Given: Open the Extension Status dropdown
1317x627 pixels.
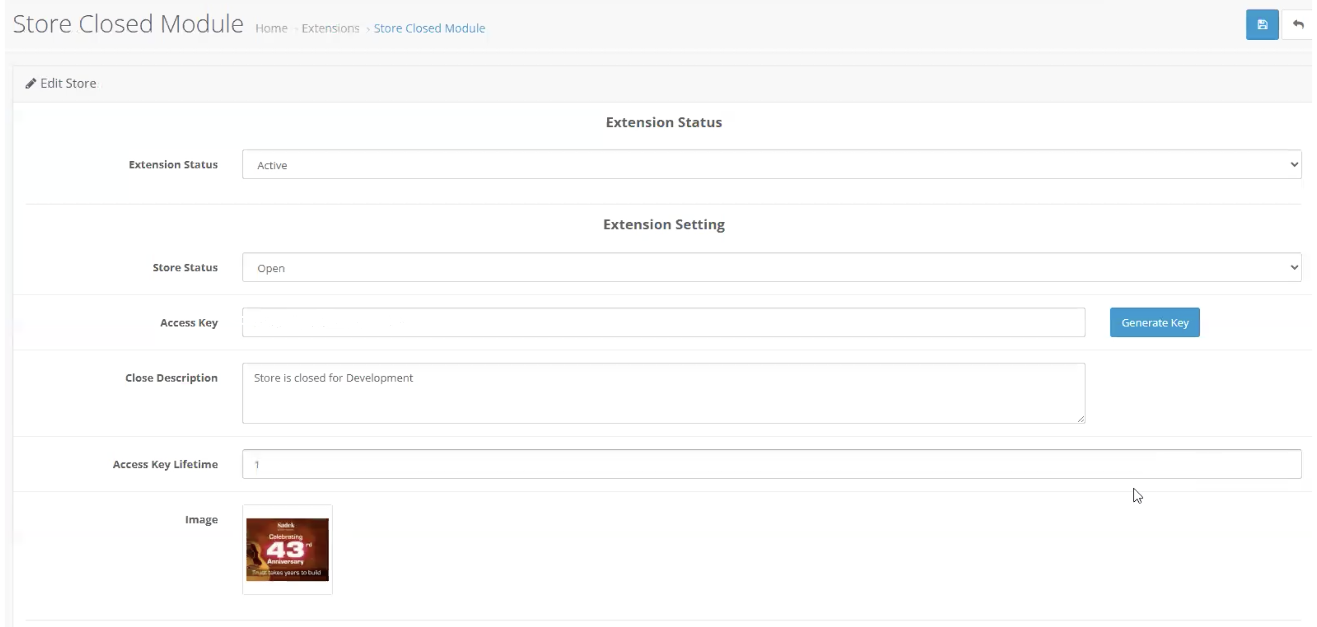Looking at the screenshot, I should (x=772, y=164).
